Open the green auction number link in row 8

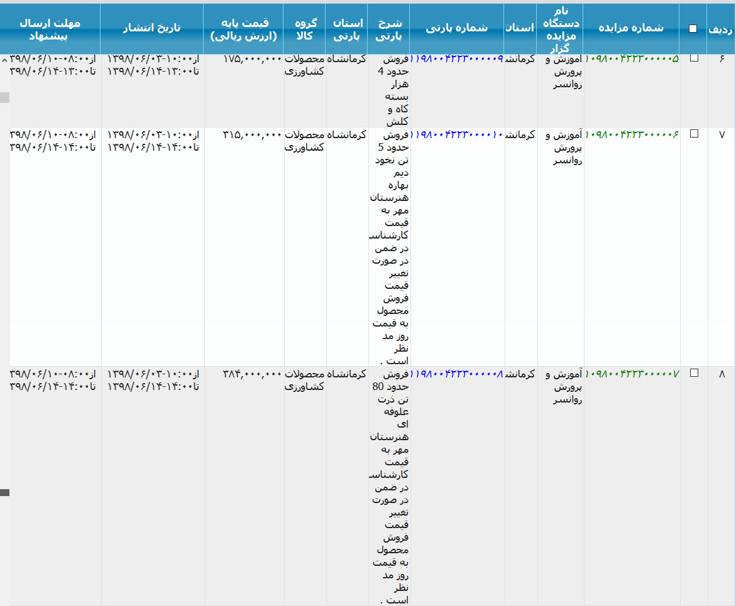tap(632, 374)
